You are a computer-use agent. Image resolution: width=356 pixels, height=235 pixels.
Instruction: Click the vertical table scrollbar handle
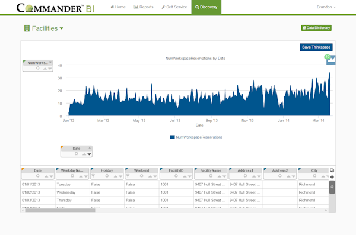coord(332,187)
